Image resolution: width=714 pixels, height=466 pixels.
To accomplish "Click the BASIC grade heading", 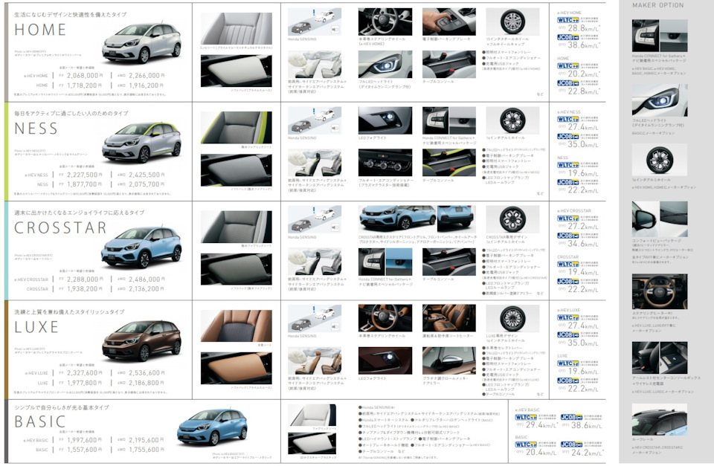I will point(40,421).
